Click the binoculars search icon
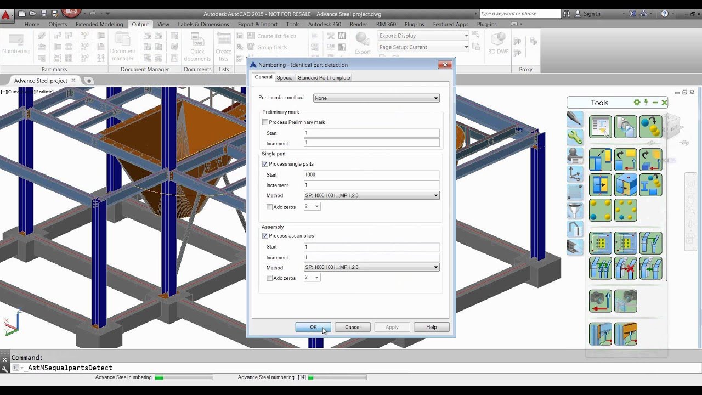702x395 pixels. pos(567,14)
